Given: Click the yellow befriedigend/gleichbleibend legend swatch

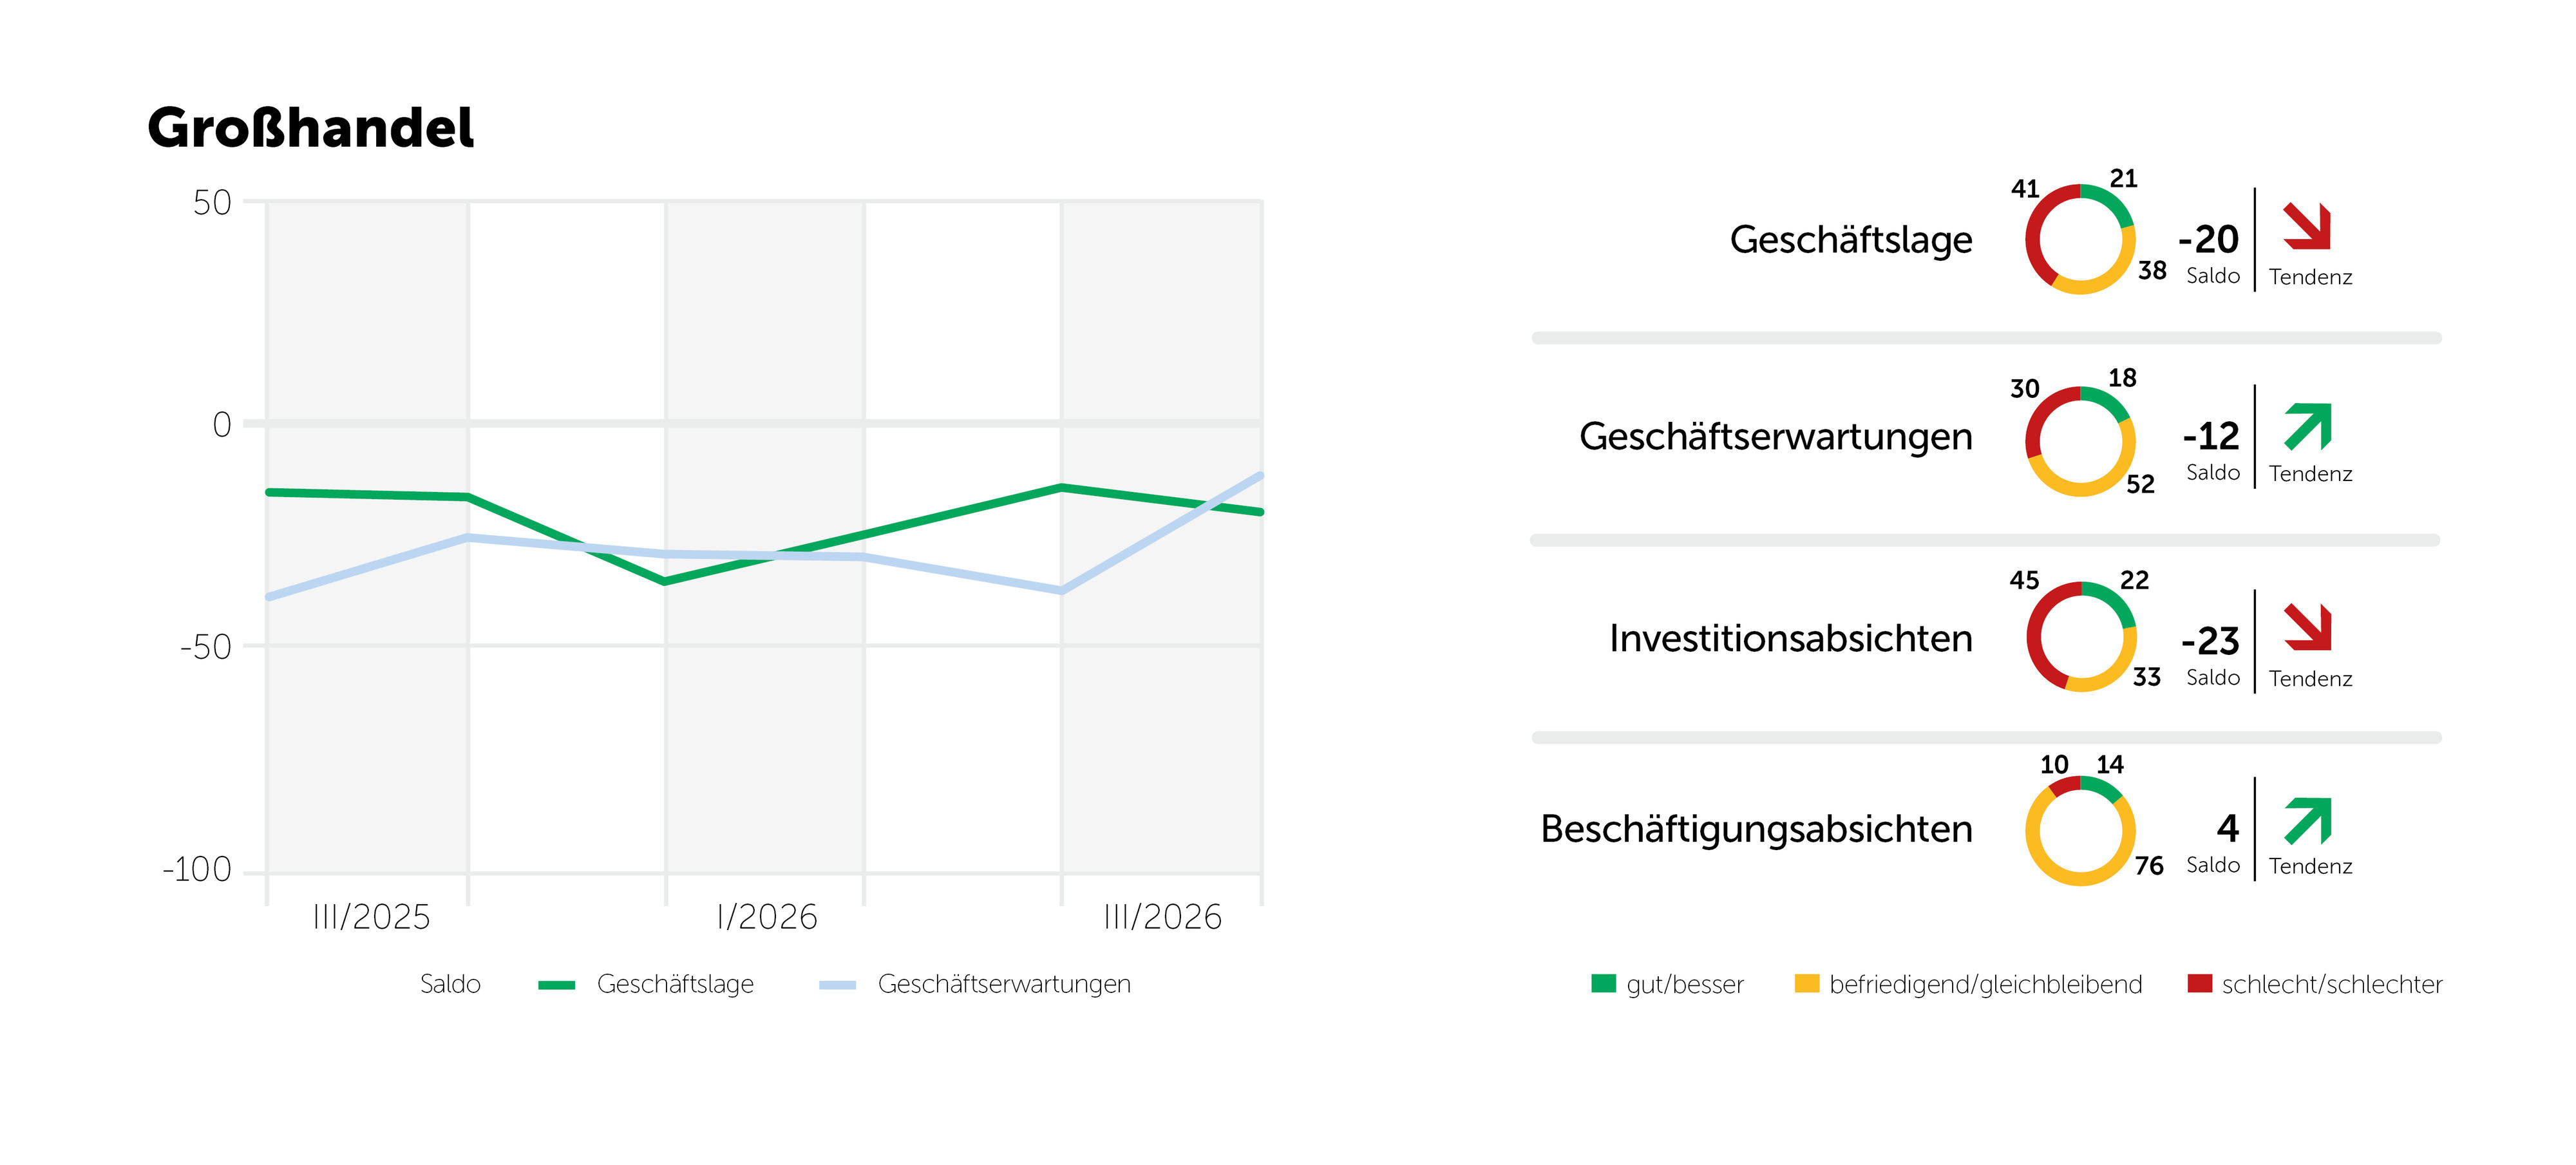Looking at the screenshot, I should tap(1806, 983).
